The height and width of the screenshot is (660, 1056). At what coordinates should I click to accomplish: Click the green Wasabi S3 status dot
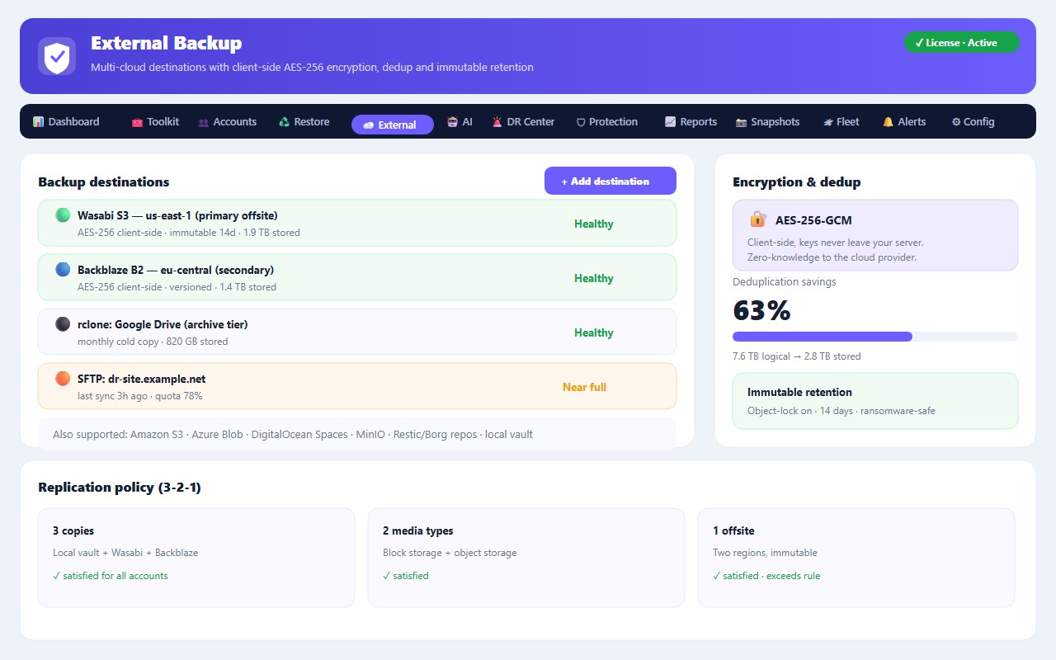[x=63, y=215]
